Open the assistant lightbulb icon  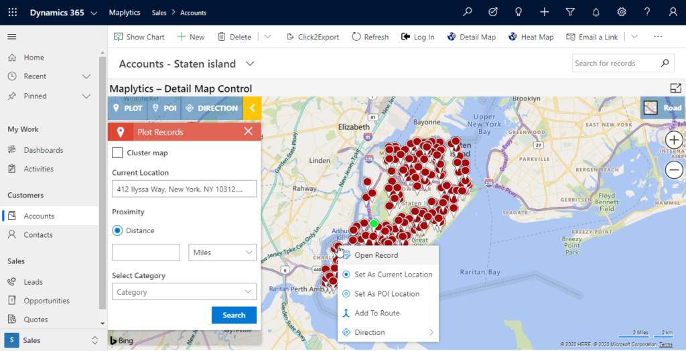[519, 12]
